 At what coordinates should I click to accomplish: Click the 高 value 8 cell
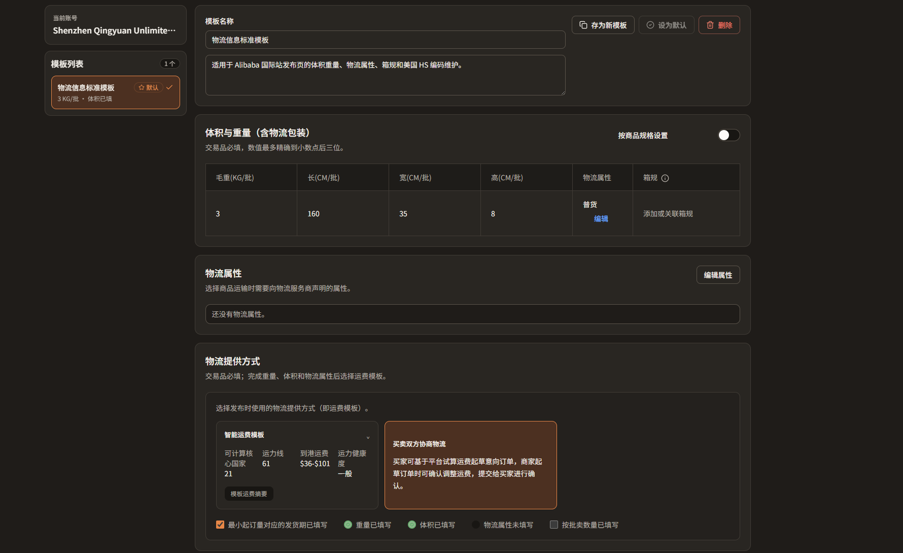click(x=527, y=213)
